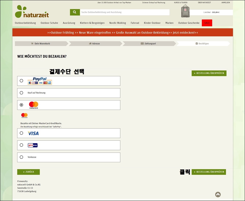The height and width of the screenshot is (201, 245).
Task: Click the VISA logo
Action: (x=33, y=133)
